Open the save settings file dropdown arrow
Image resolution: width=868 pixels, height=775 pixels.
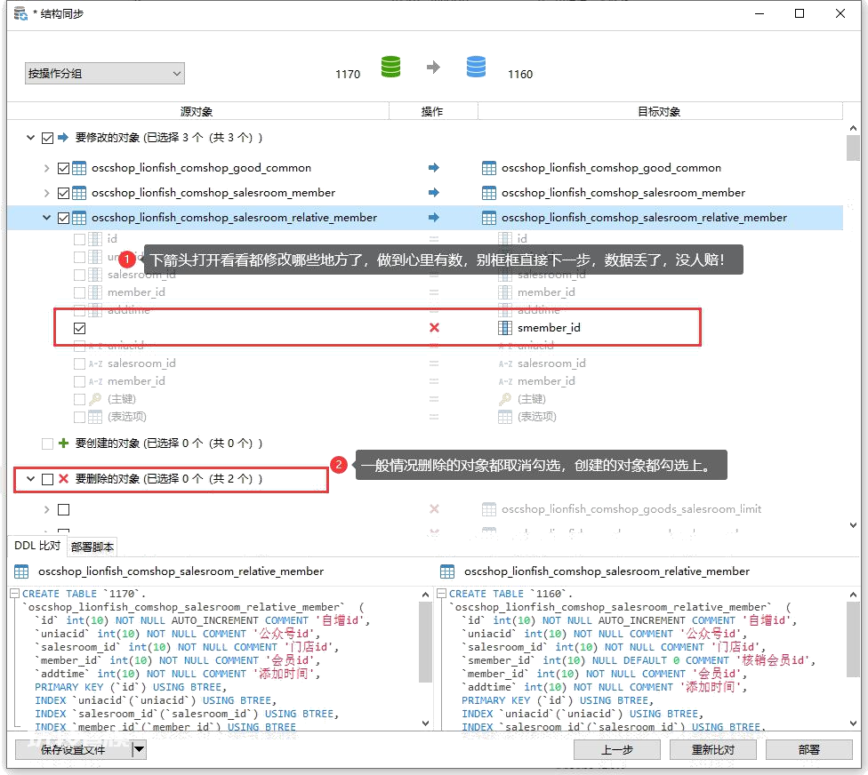point(140,749)
